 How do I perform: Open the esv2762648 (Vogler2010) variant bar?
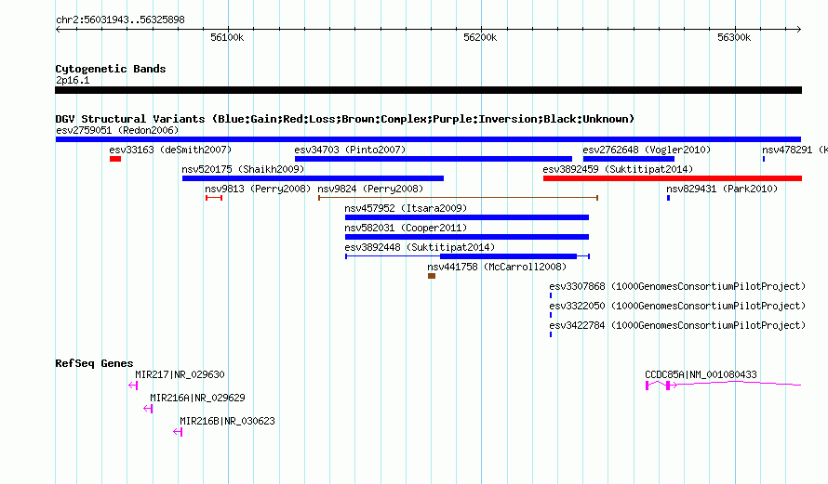point(628,159)
